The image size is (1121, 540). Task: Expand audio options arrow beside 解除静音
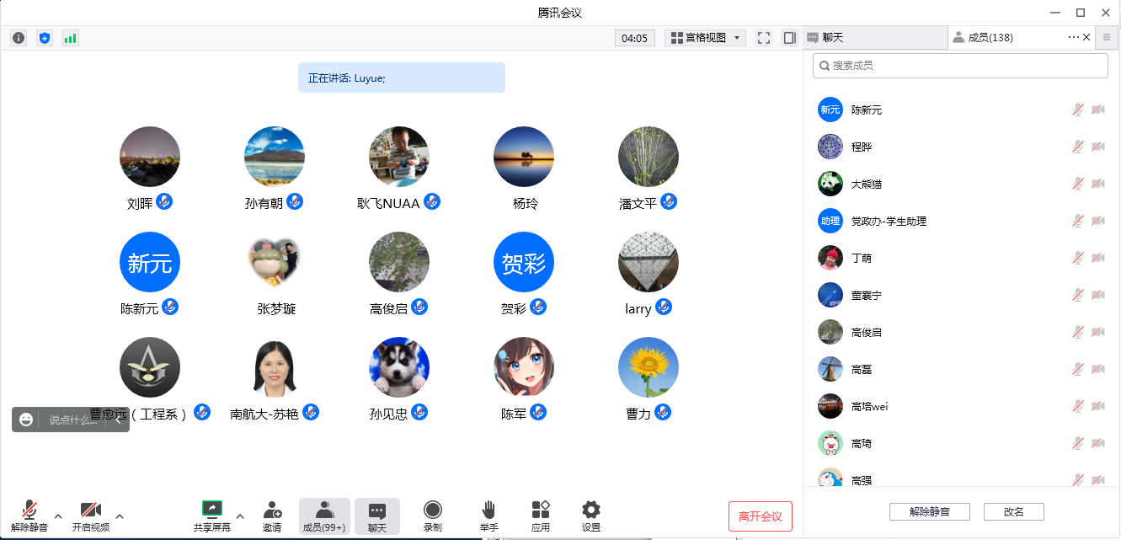click(x=58, y=516)
